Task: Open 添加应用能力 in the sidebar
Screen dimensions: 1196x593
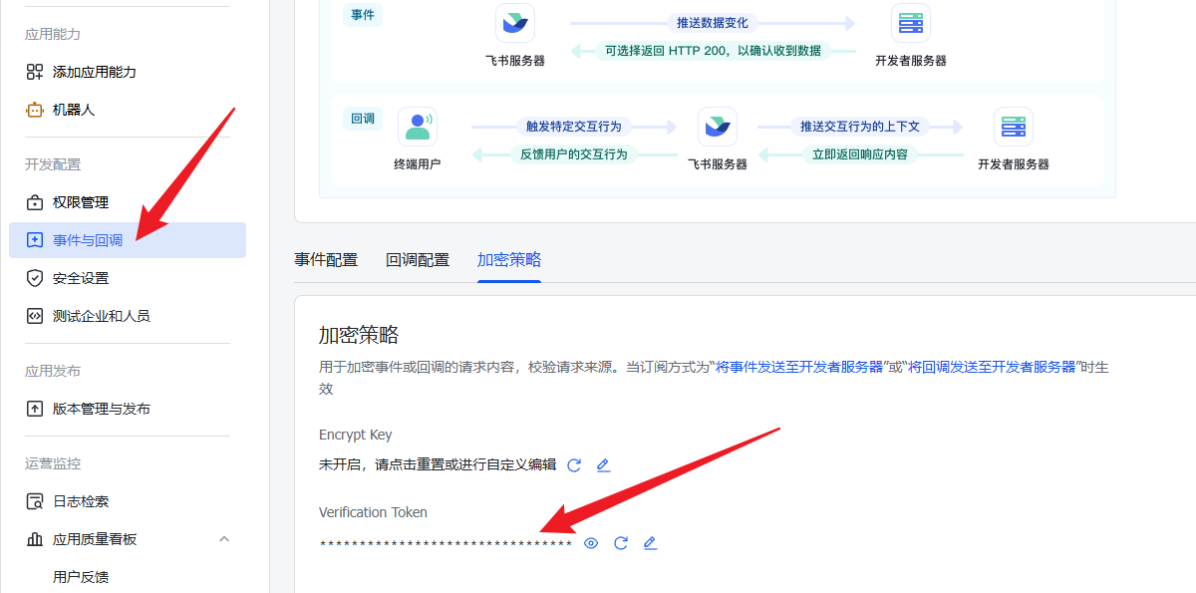Action: click(94, 72)
